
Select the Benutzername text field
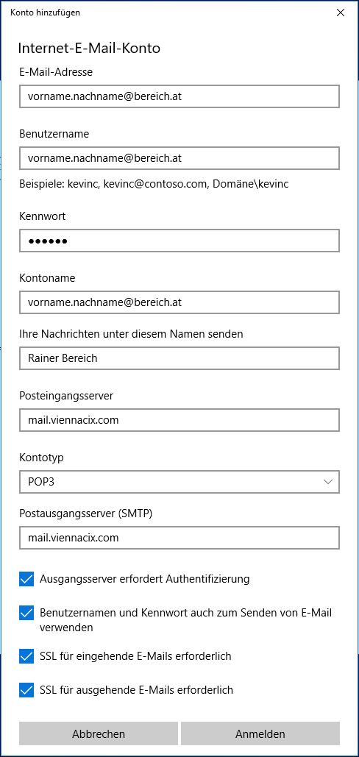pos(179,158)
